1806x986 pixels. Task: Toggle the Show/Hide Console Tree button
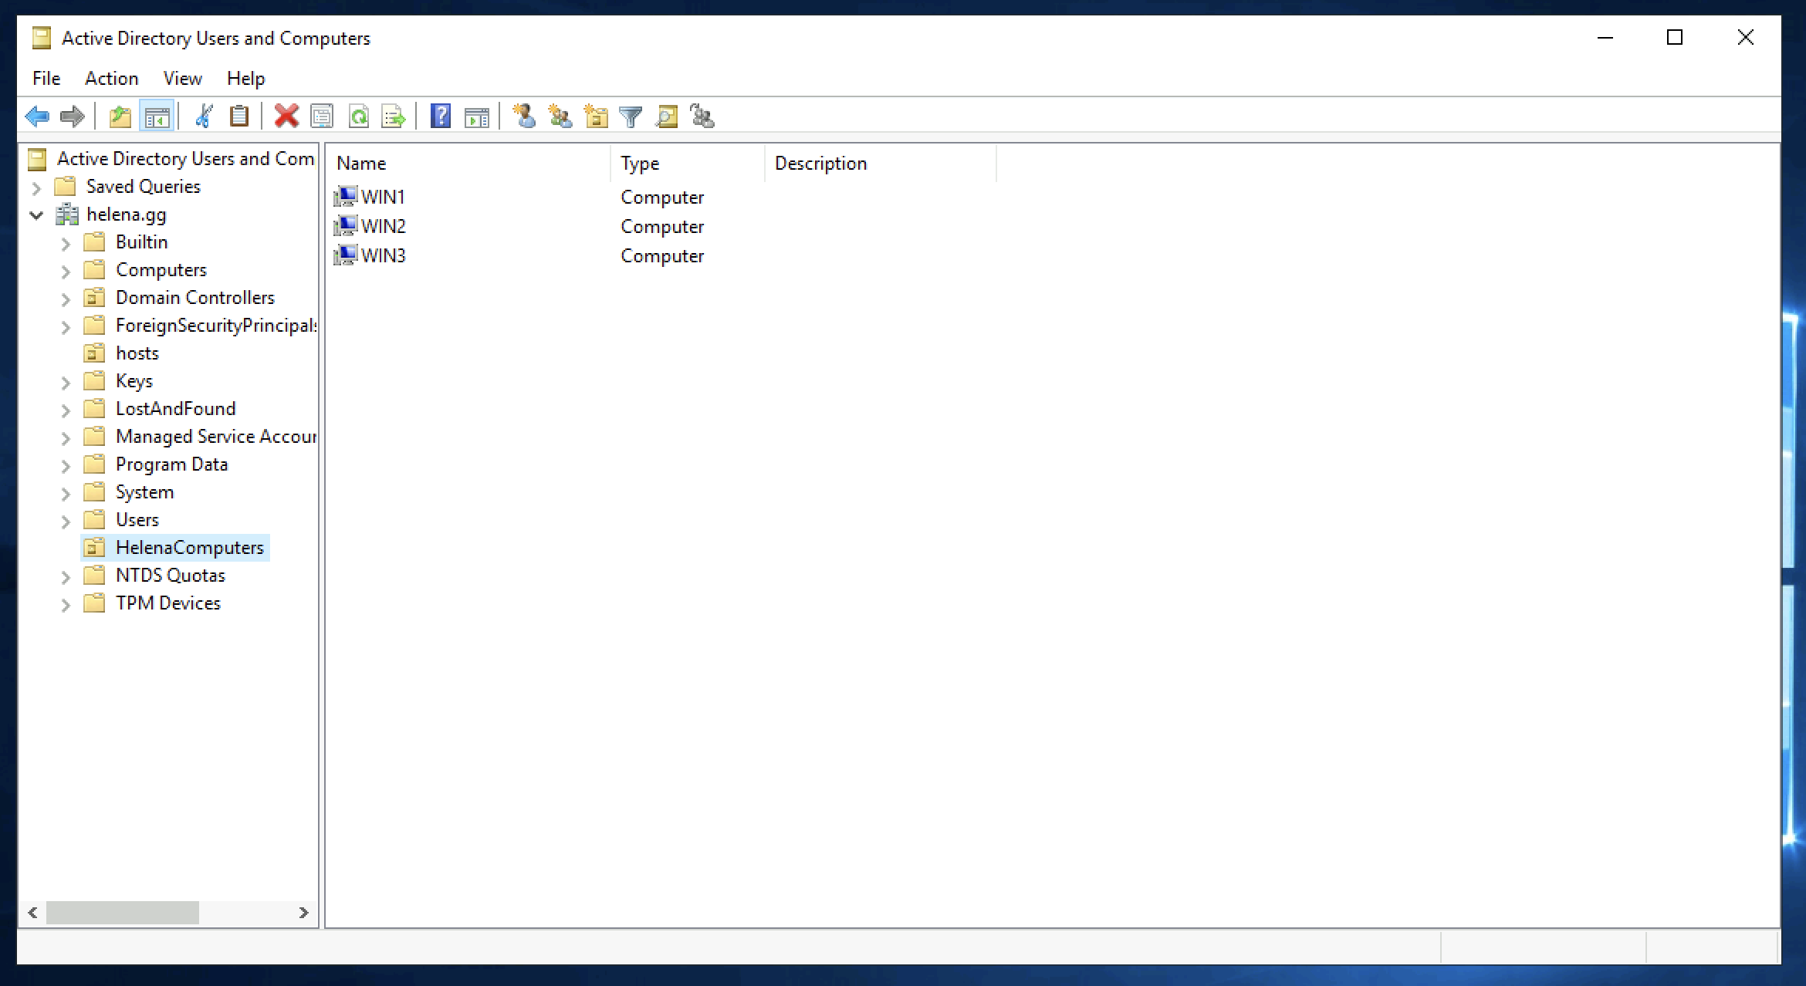click(x=157, y=116)
